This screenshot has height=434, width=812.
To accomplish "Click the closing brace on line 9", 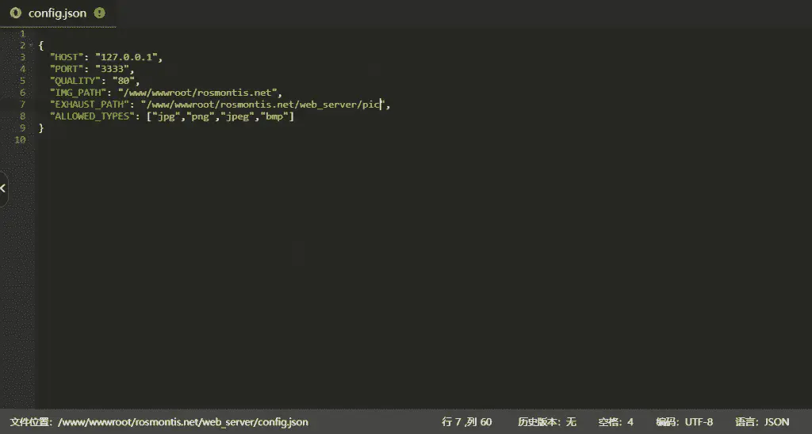I will point(41,128).
